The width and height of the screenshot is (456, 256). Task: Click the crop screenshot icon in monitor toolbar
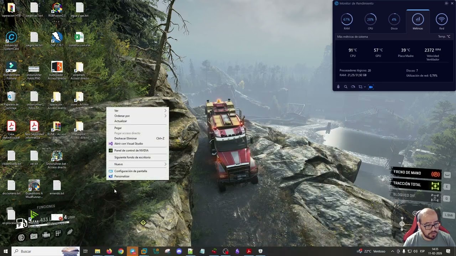[361, 87]
